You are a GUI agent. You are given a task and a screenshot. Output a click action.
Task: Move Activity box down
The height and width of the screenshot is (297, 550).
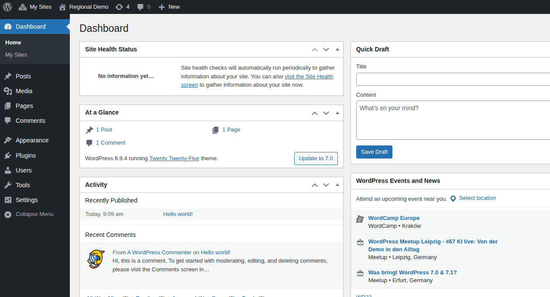(326, 185)
